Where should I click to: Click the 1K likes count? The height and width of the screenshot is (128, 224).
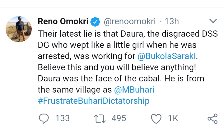[x=173, y=119]
